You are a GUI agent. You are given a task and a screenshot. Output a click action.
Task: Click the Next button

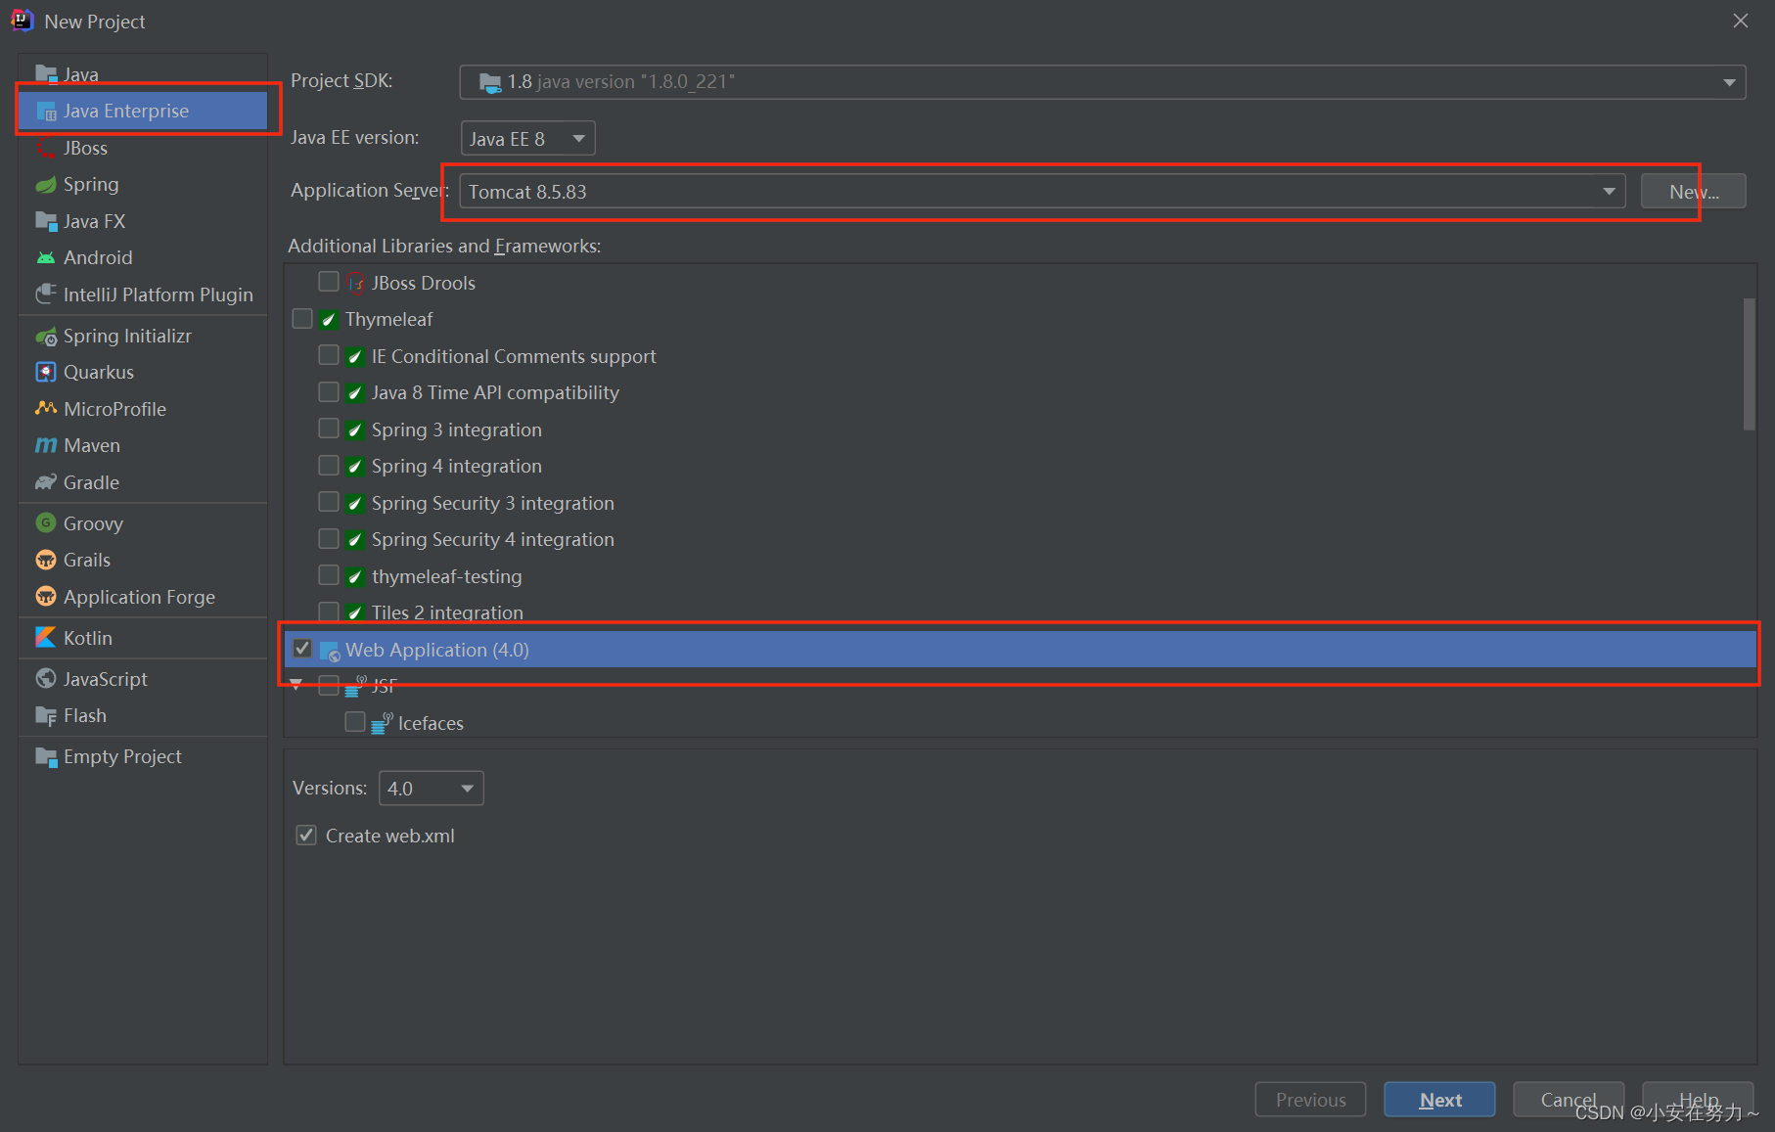(x=1439, y=1100)
